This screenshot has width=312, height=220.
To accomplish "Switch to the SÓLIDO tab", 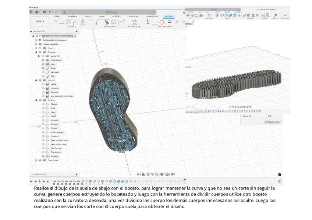I will point(57,16).
